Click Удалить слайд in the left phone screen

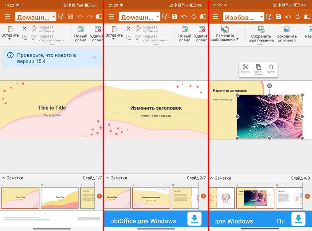point(96,34)
